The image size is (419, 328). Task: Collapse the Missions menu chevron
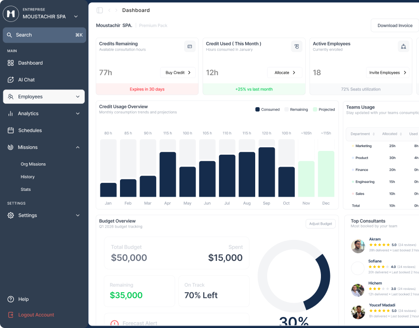(78, 148)
